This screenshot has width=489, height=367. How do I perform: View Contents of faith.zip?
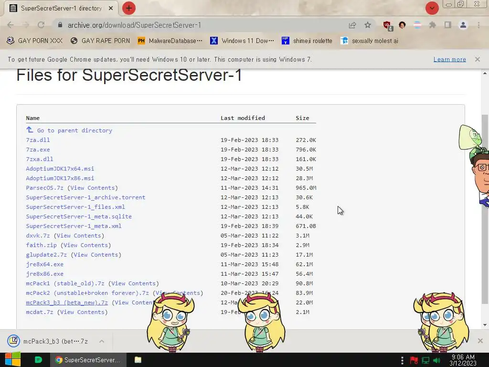click(86, 245)
